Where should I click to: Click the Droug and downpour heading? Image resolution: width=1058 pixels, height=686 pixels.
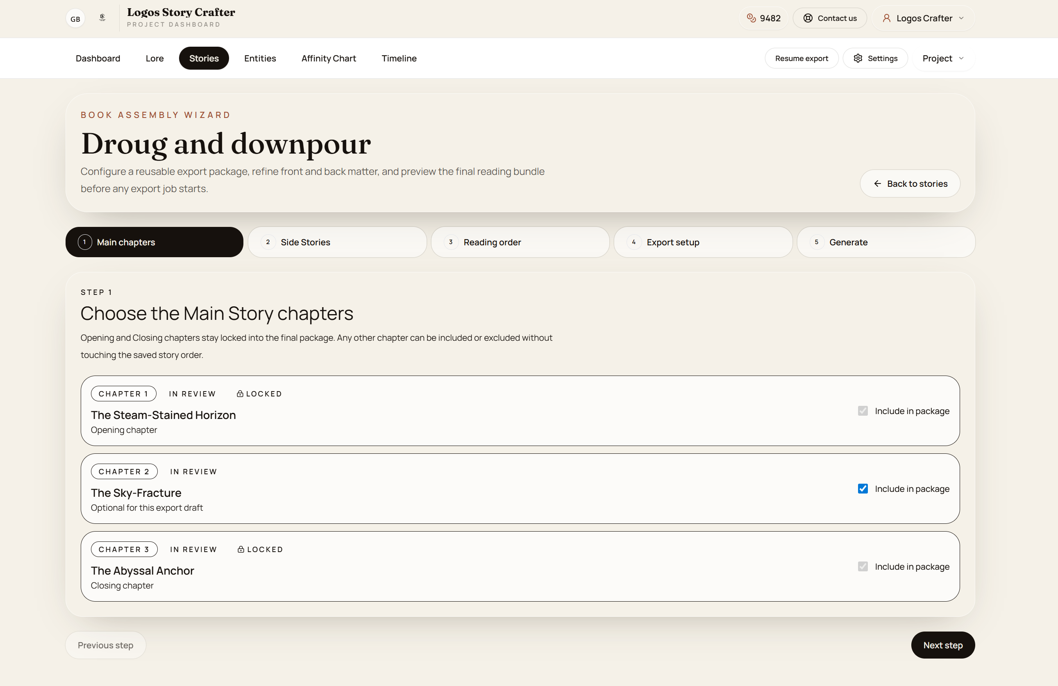[226, 144]
